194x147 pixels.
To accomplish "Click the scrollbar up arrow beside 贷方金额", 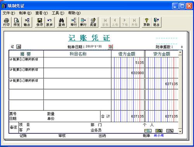I will point(180,52).
